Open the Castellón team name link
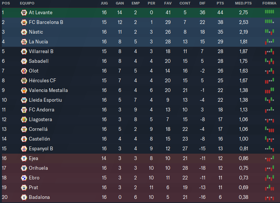The height and width of the screenshot is (203, 280). click(x=39, y=139)
